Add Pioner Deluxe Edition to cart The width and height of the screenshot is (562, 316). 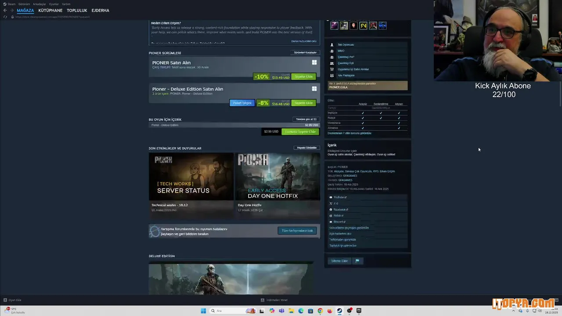click(x=303, y=103)
